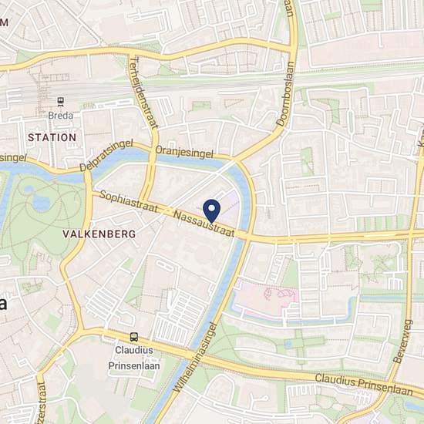Click the Breda station name text
The height and width of the screenshot is (424, 424).
tap(61, 116)
